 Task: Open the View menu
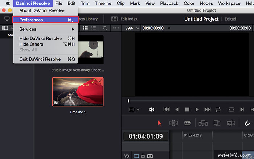tap(150, 3)
